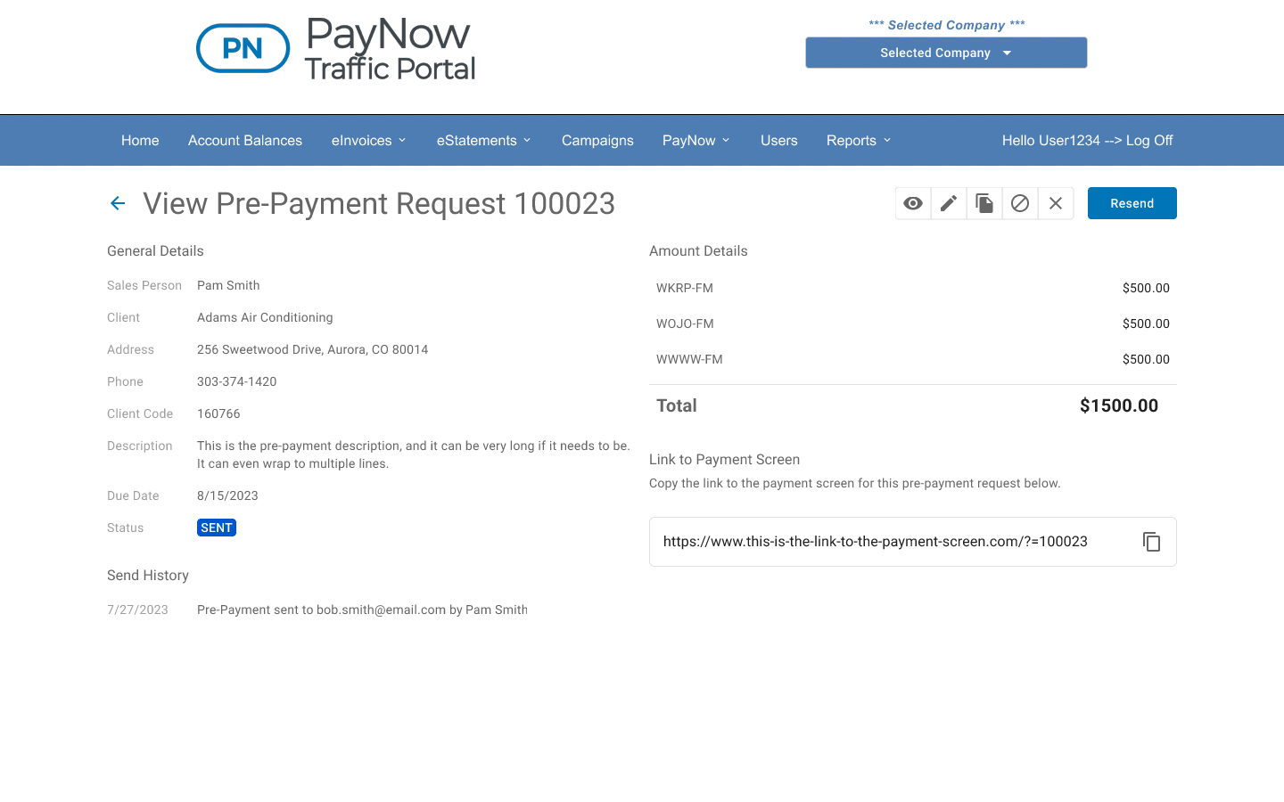Click the 7/27/2023 send history date

137,610
